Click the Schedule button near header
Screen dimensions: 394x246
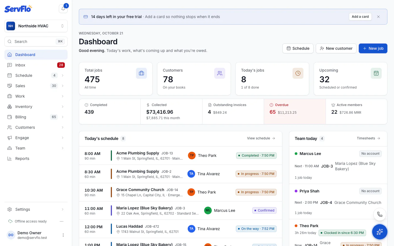298,48
